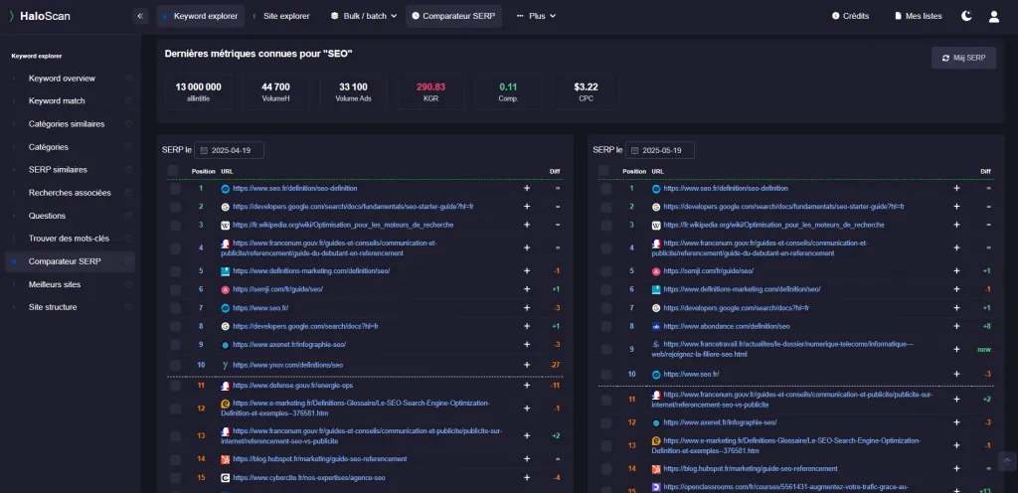Open Mes listes
The height and width of the screenshot is (493, 1018).
point(918,16)
